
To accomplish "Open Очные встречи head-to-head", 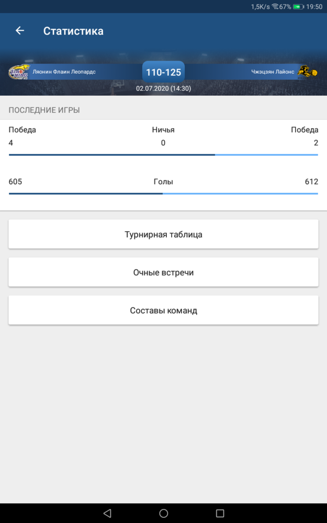I will tap(163, 272).
